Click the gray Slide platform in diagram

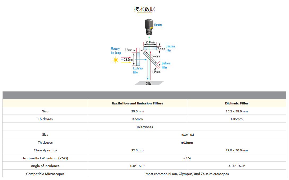[x=149, y=83]
